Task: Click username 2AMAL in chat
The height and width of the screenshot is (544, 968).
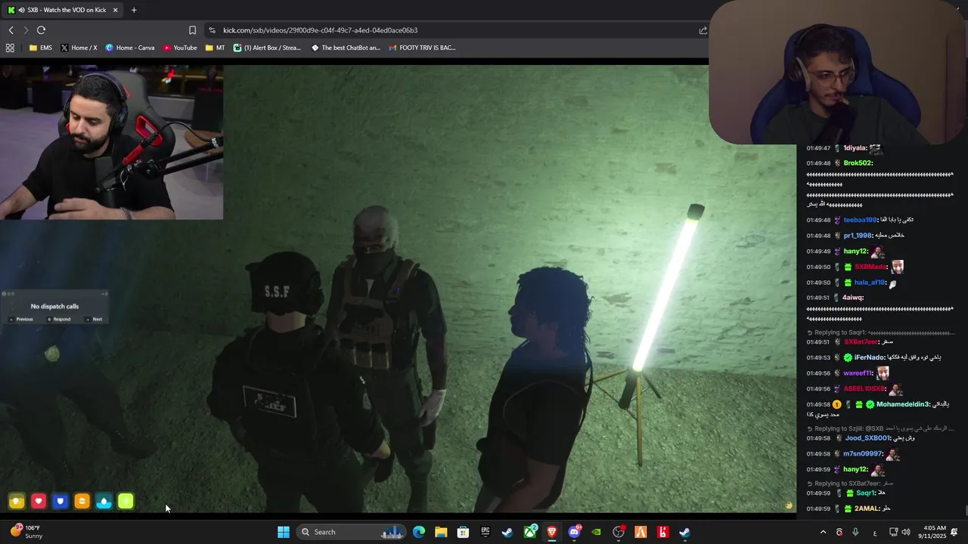Action: point(867,508)
